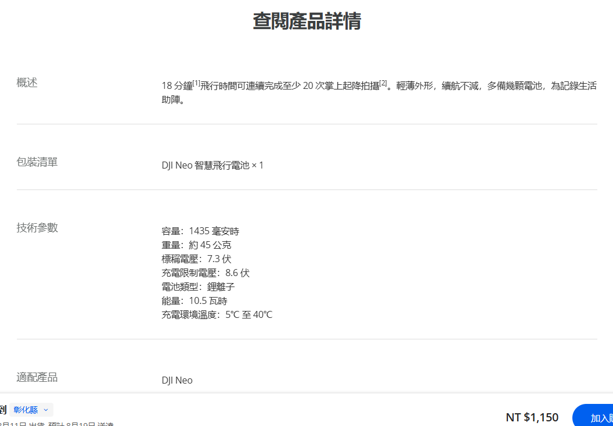Click the 技術參數 section label

point(37,227)
